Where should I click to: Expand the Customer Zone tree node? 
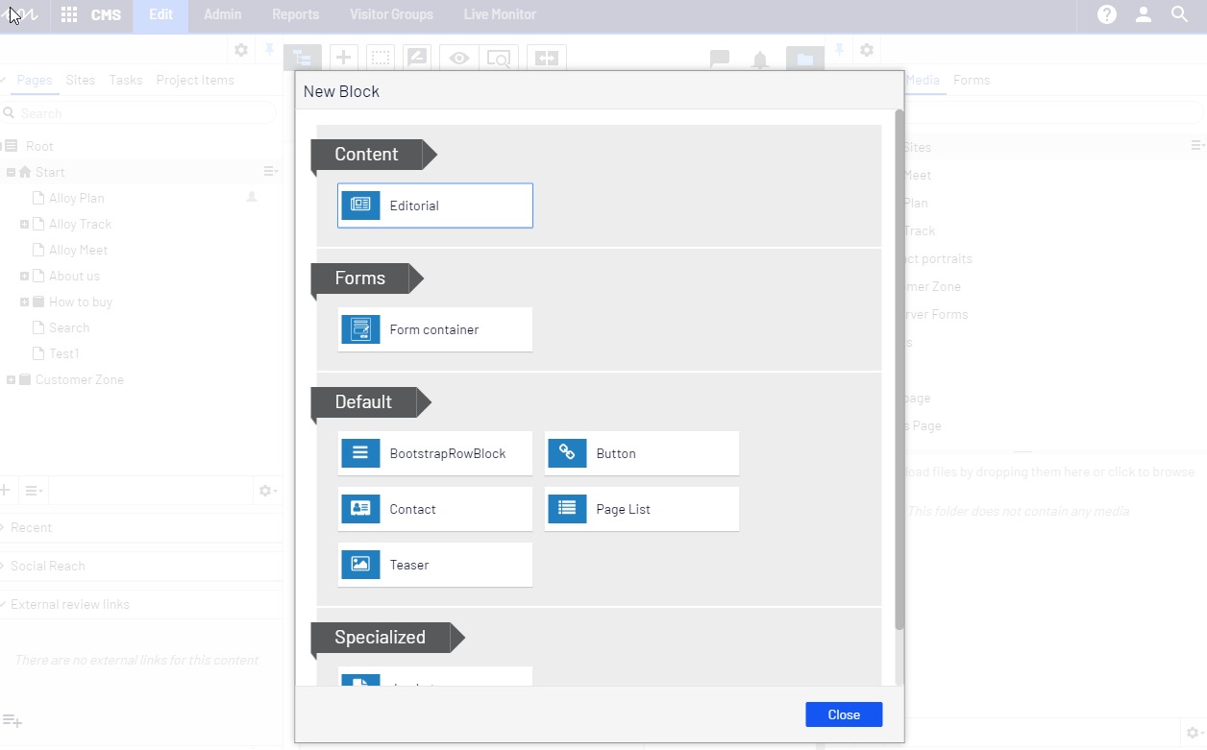[x=11, y=379]
